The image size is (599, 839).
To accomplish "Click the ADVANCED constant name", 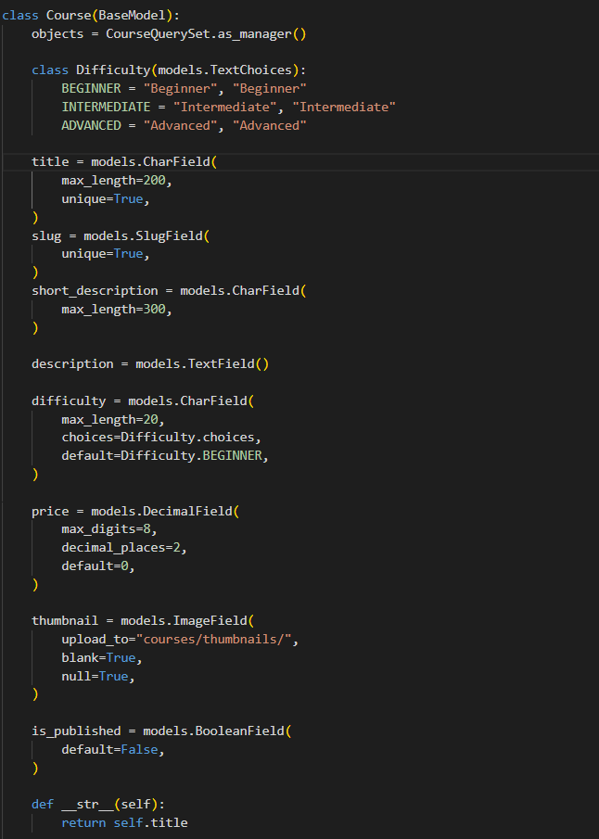I will (91, 125).
